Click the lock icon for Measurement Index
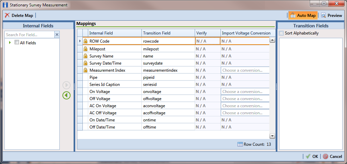Viewport: 347px width, 164px height. (x=85, y=70)
